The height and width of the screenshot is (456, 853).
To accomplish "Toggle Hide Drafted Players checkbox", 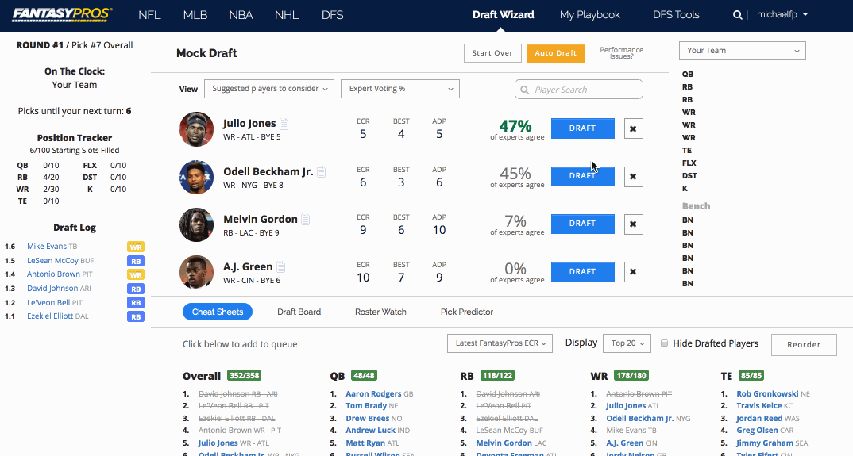I will tap(664, 343).
